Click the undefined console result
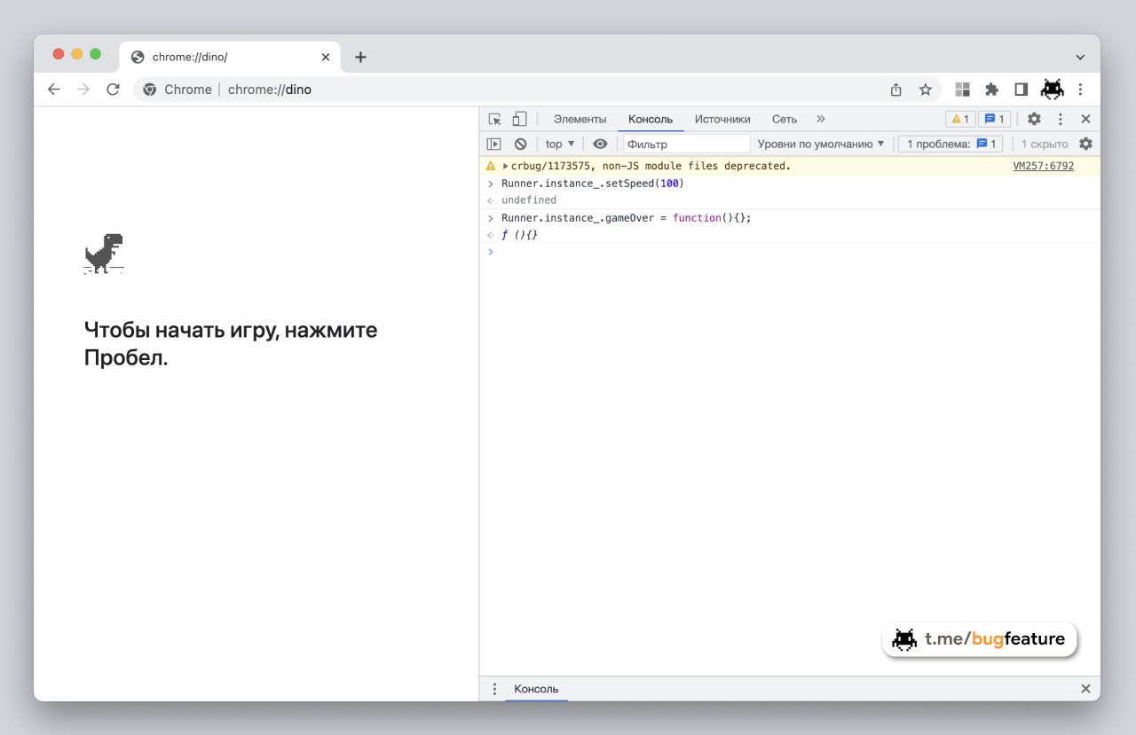 click(529, 200)
